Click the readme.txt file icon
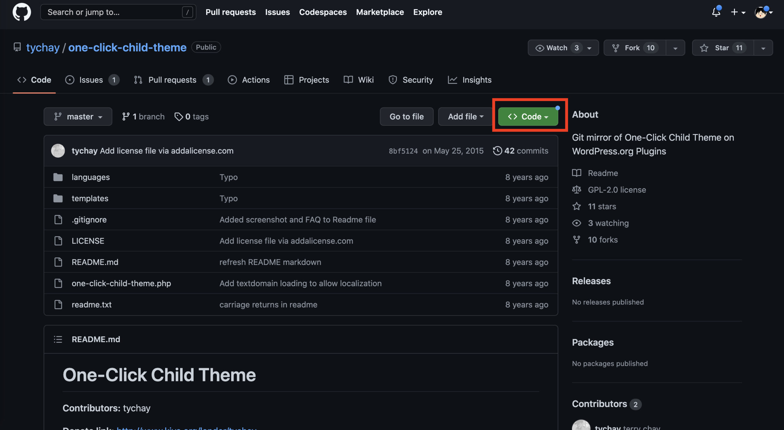Screen dimensions: 784x430 pyautogui.click(x=58, y=305)
